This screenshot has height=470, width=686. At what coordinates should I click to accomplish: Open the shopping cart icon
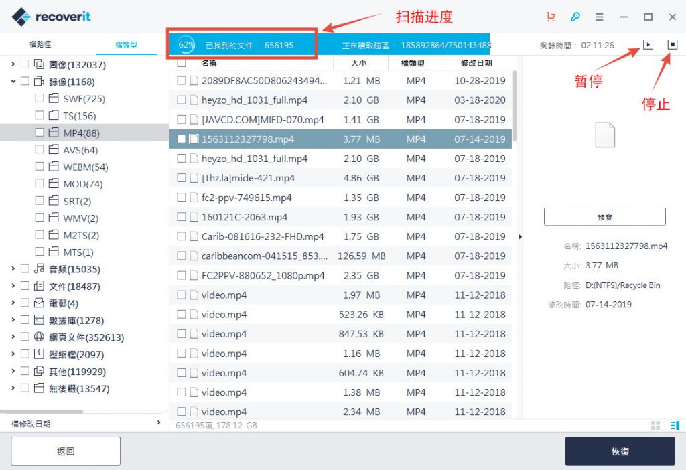551,17
